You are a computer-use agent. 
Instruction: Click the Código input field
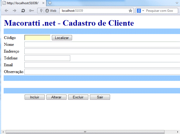click(37, 38)
